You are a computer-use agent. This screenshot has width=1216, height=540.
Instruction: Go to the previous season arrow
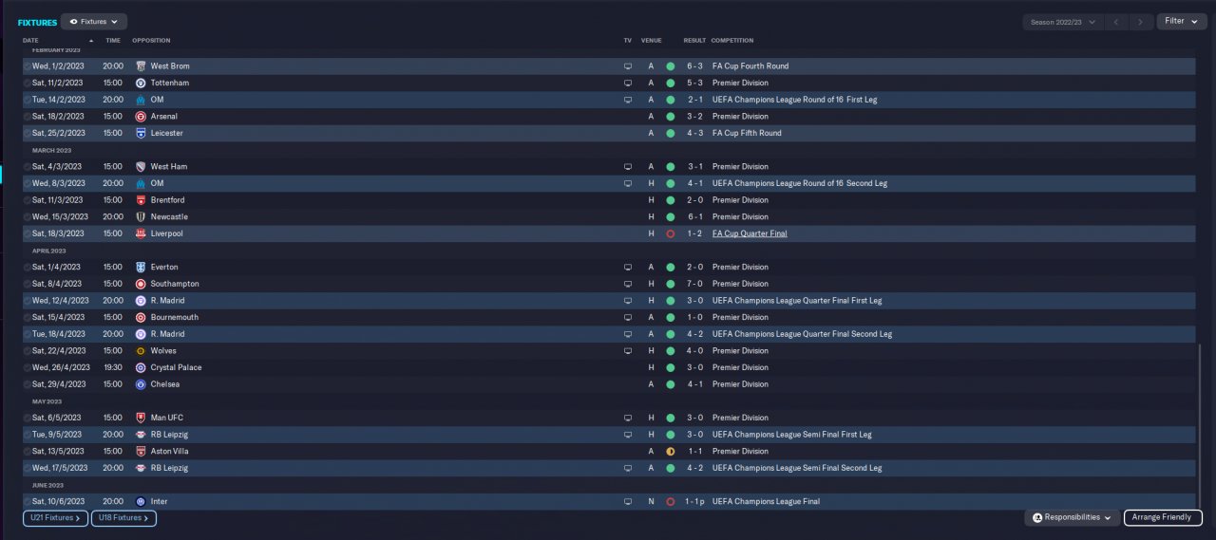1118,21
